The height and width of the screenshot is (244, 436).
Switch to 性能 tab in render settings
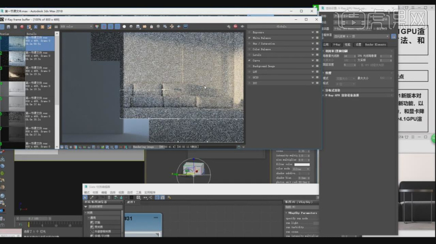pyautogui.click(x=347, y=45)
